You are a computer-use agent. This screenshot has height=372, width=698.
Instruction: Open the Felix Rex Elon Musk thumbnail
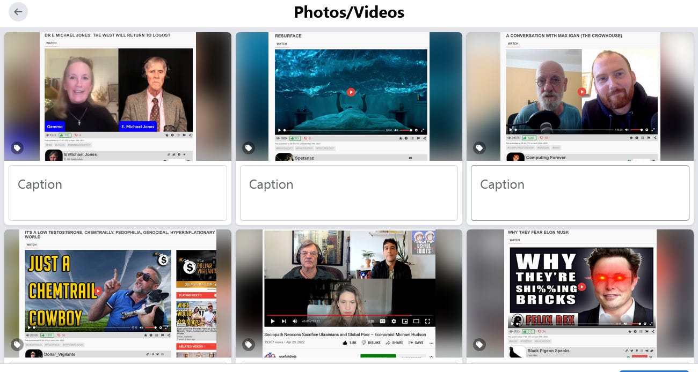click(580, 294)
